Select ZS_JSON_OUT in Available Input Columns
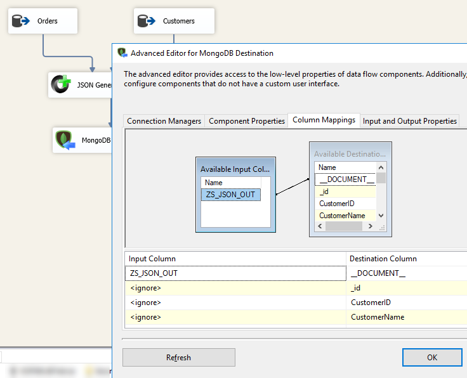 [x=230, y=195]
